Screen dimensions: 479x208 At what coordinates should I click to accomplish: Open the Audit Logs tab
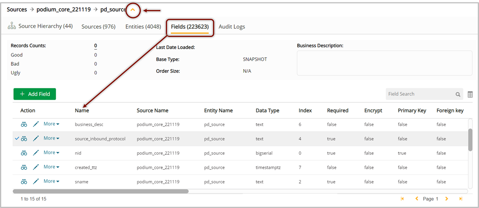click(232, 27)
